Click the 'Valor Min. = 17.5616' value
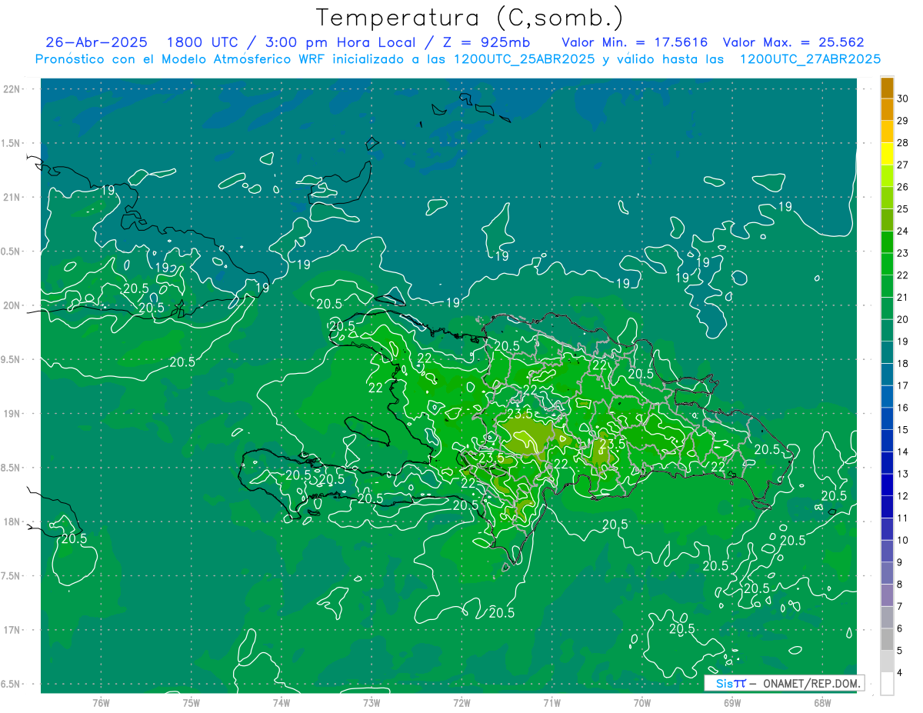The height and width of the screenshot is (713, 923). click(635, 43)
